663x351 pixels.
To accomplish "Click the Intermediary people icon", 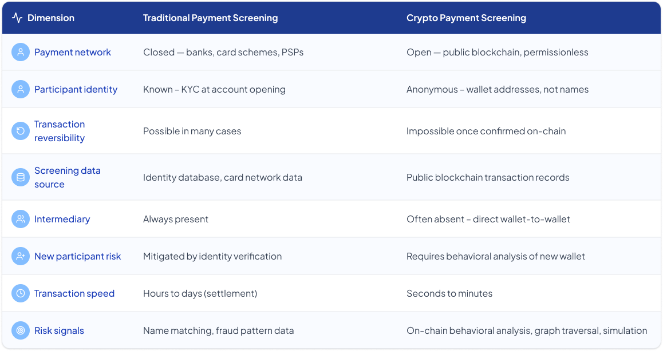I will coord(20,219).
